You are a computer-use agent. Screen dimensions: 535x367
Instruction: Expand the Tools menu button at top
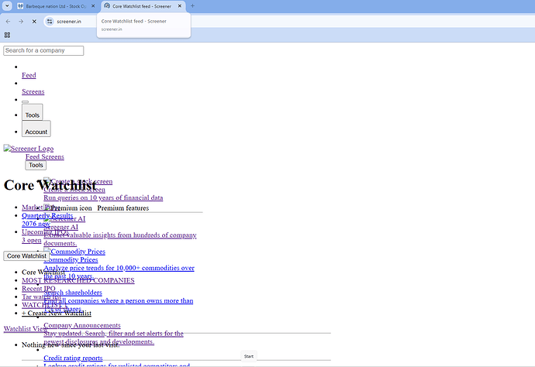coord(32,115)
